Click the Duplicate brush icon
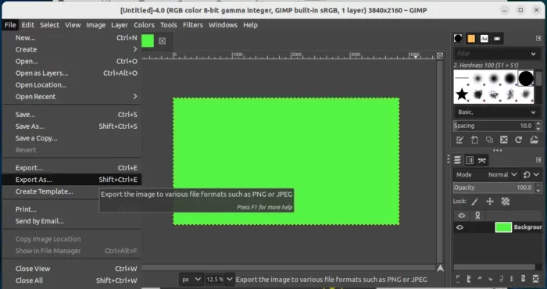 [x=489, y=140]
